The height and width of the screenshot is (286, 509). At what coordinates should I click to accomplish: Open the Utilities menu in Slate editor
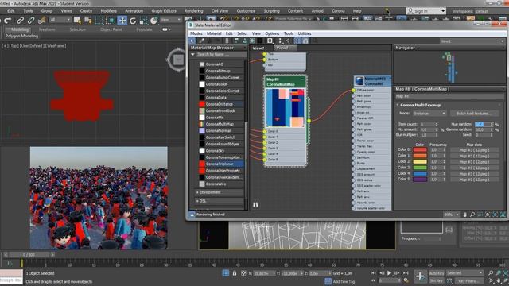tap(304, 33)
